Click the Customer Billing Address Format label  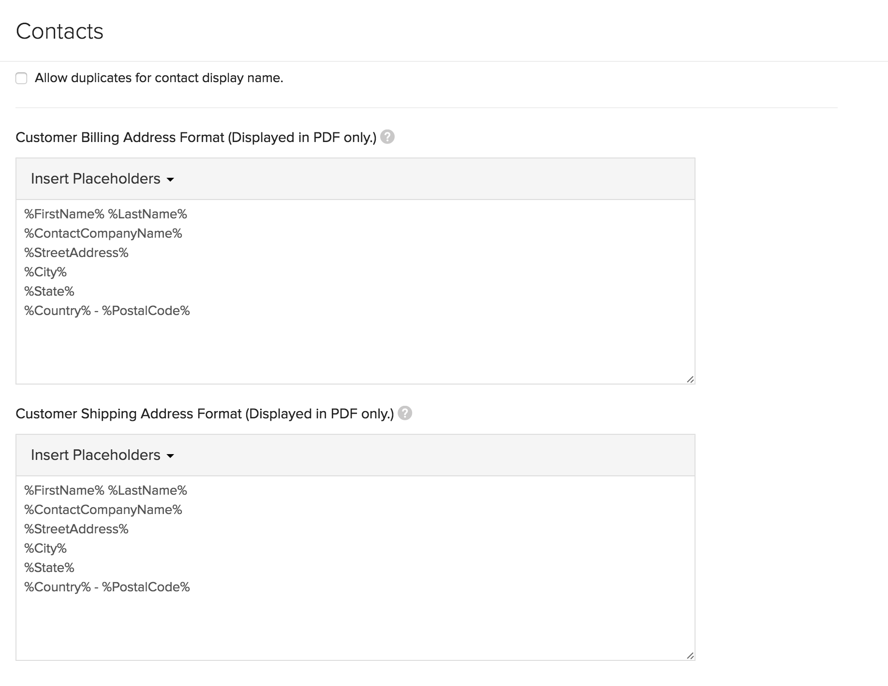click(196, 138)
